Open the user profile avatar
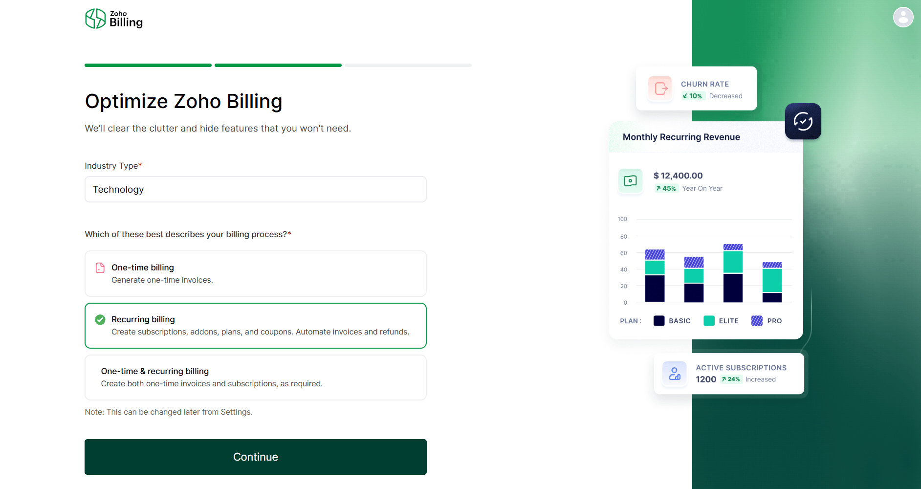Viewport: 921px width, 489px height. pos(903,17)
